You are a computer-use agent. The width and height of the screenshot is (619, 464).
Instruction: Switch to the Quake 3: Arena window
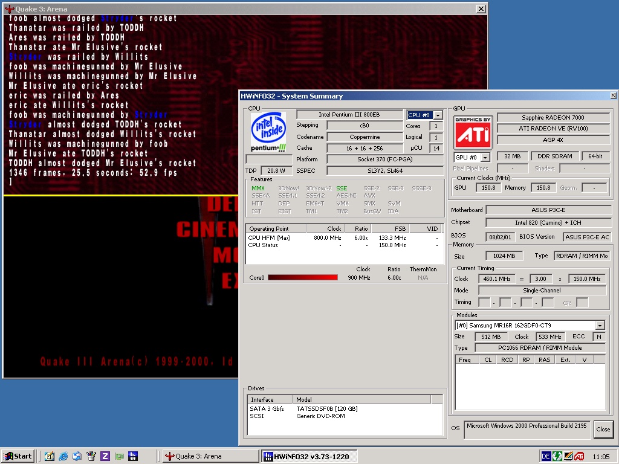coord(210,456)
